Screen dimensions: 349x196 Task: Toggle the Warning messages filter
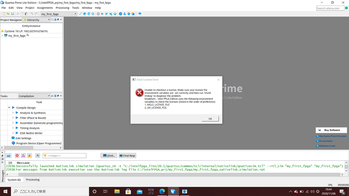coord(29,156)
